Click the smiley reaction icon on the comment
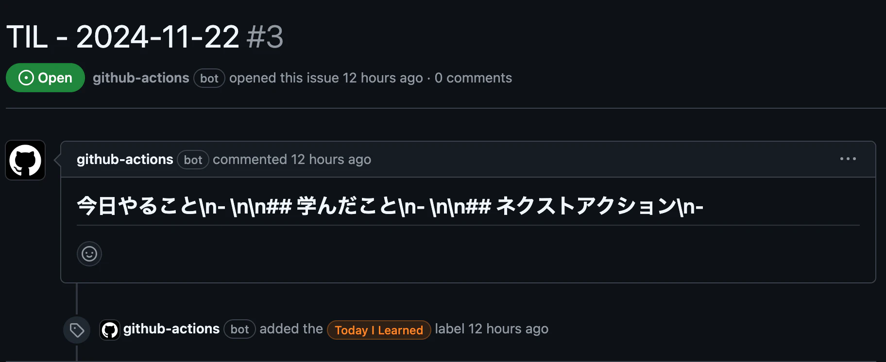 click(x=89, y=253)
